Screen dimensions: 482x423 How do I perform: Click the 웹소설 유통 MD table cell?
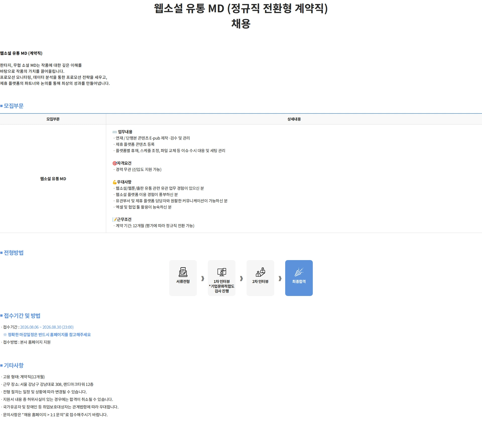[x=53, y=179]
